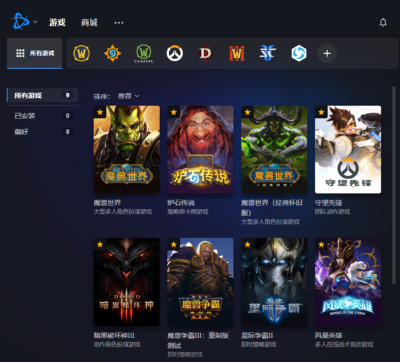Open Heroes of the Storm shortcut icon
This screenshot has height=362, width=400.
point(299,53)
